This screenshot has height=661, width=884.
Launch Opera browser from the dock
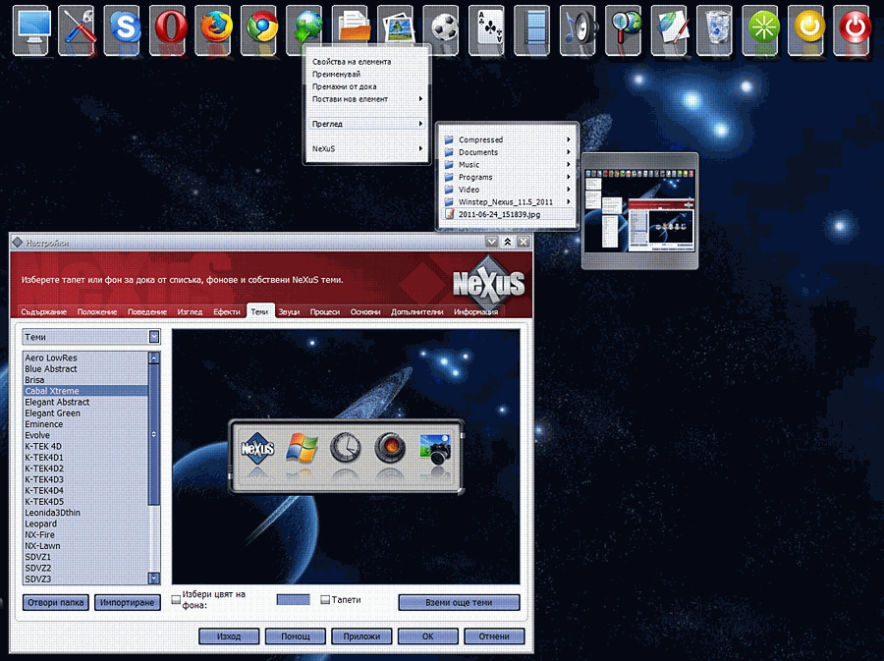(x=170, y=29)
